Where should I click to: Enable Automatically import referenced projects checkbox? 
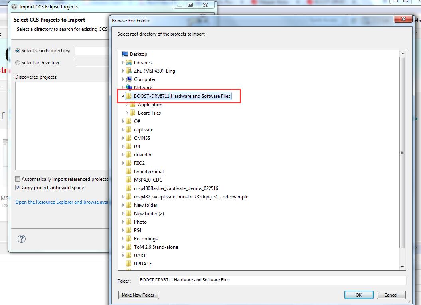click(18, 179)
